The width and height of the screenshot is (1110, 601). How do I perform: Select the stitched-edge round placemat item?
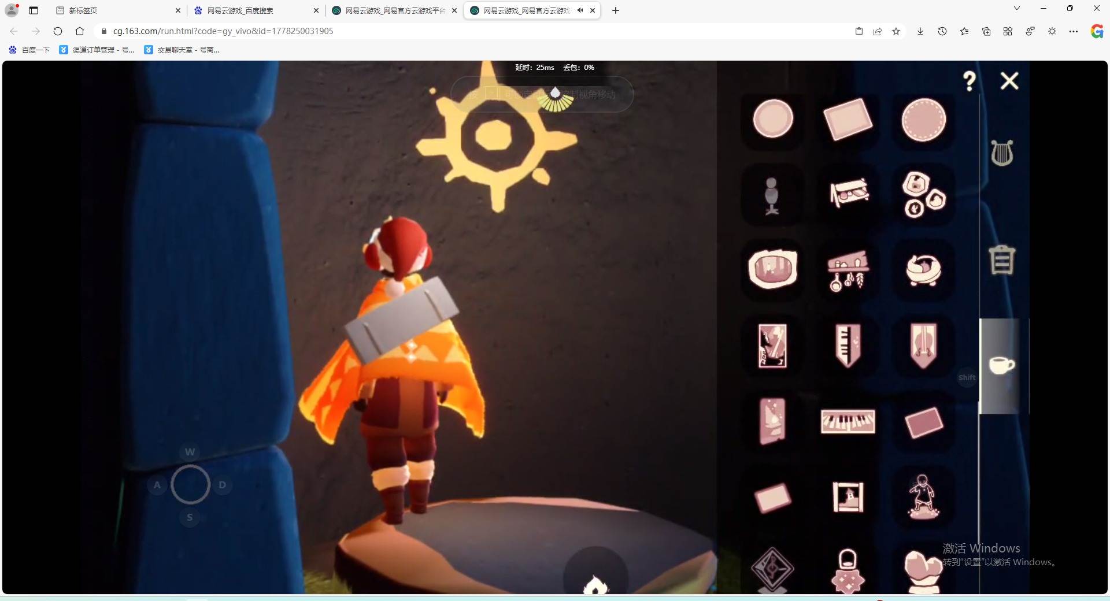(x=923, y=120)
